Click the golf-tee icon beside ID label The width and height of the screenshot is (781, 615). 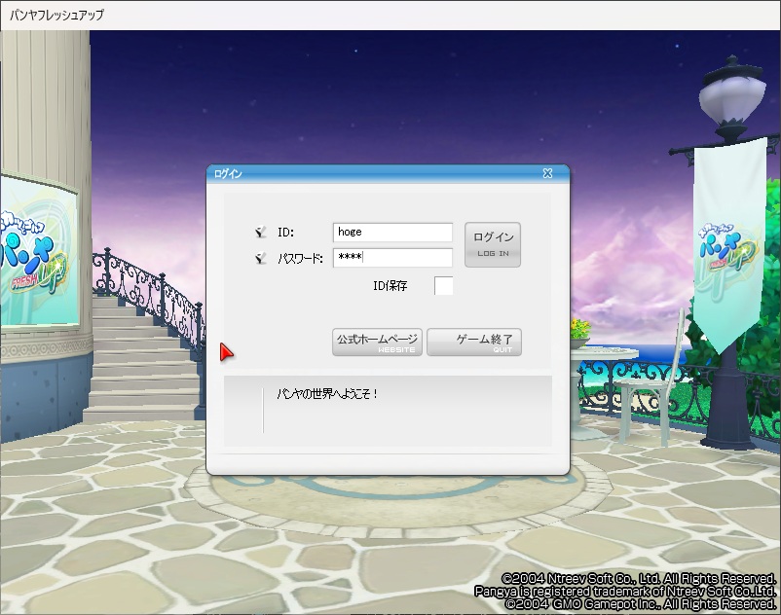(x=260, y=232)
